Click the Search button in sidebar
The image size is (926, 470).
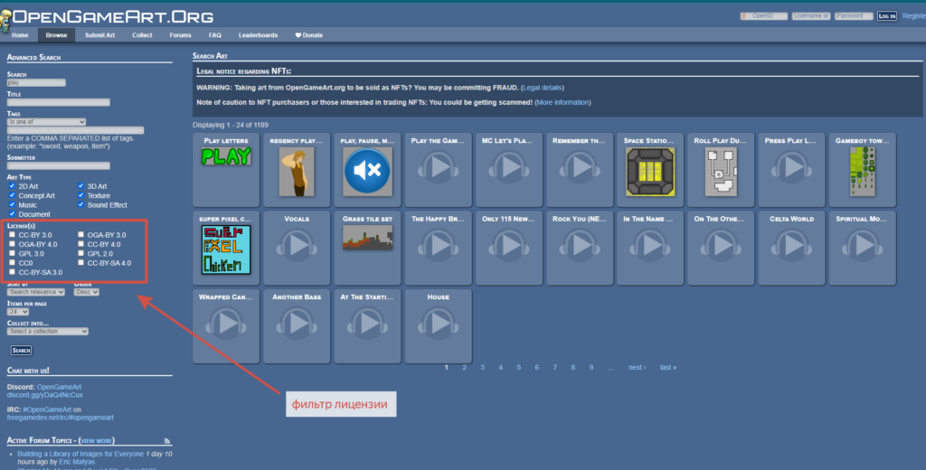coord(22,350)
